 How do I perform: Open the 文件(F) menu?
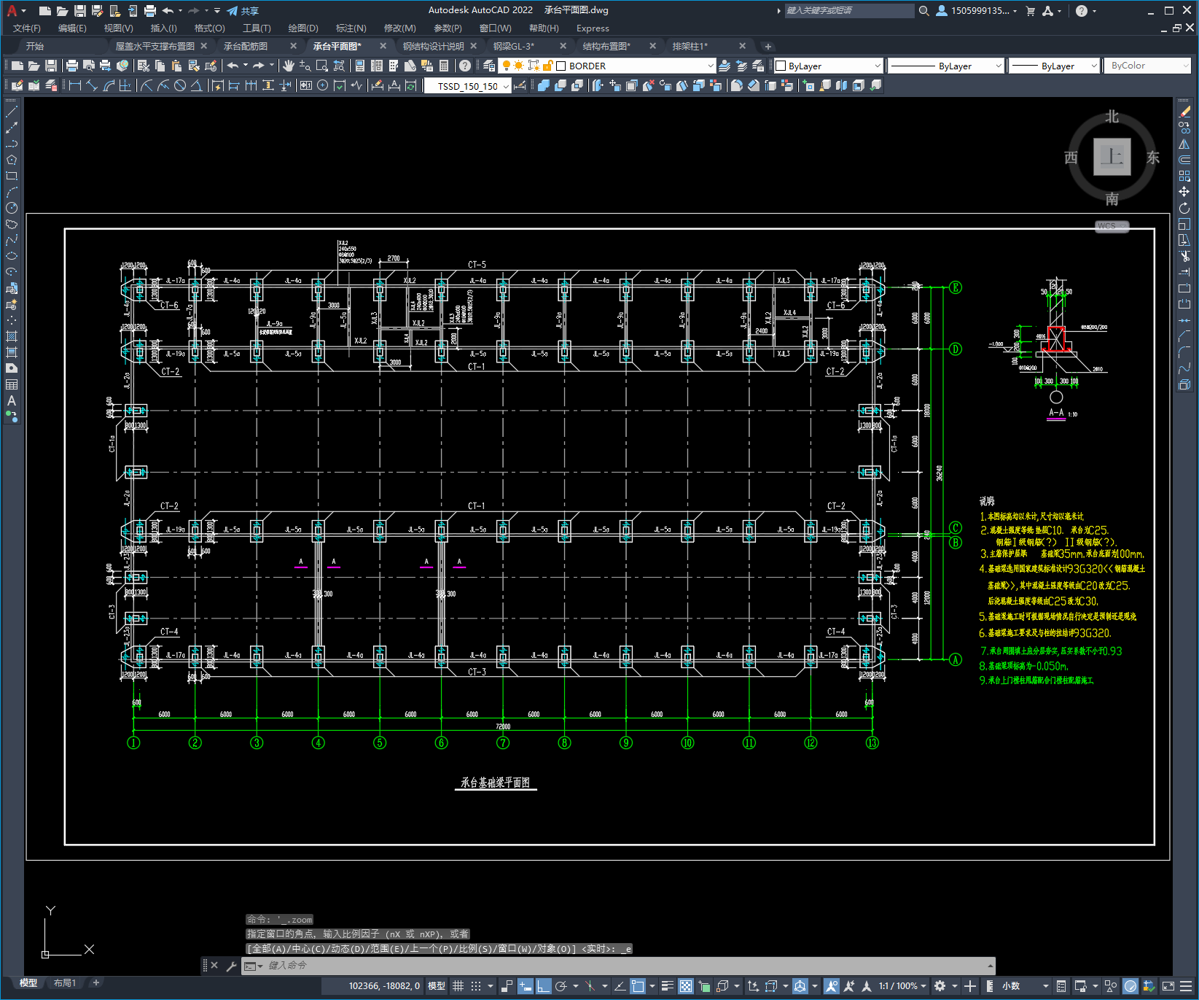click(27, 28)
